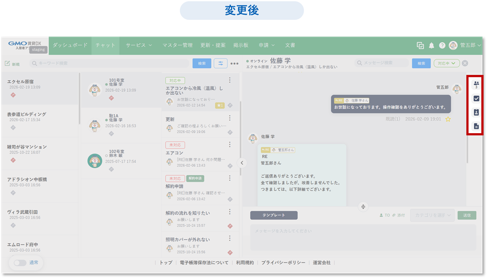Click the filter sliders button beside search
This screenshot has height=278, width=487.
(x=221, y=63)
